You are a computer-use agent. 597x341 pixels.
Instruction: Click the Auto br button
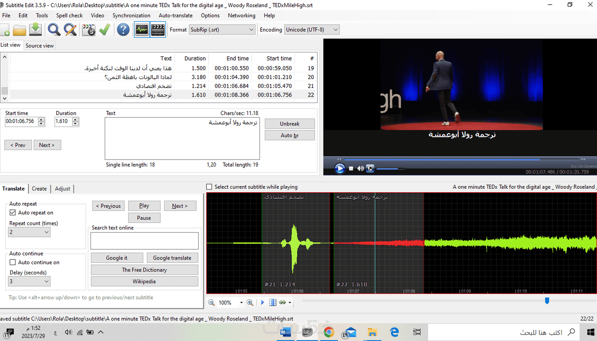point(290,135)
